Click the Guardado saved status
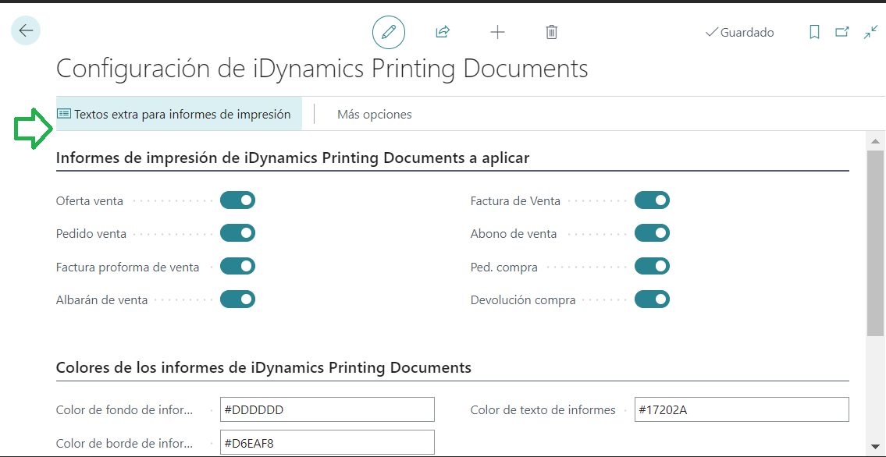The height and width of the screenshot is (457, 886). point(740,32)
